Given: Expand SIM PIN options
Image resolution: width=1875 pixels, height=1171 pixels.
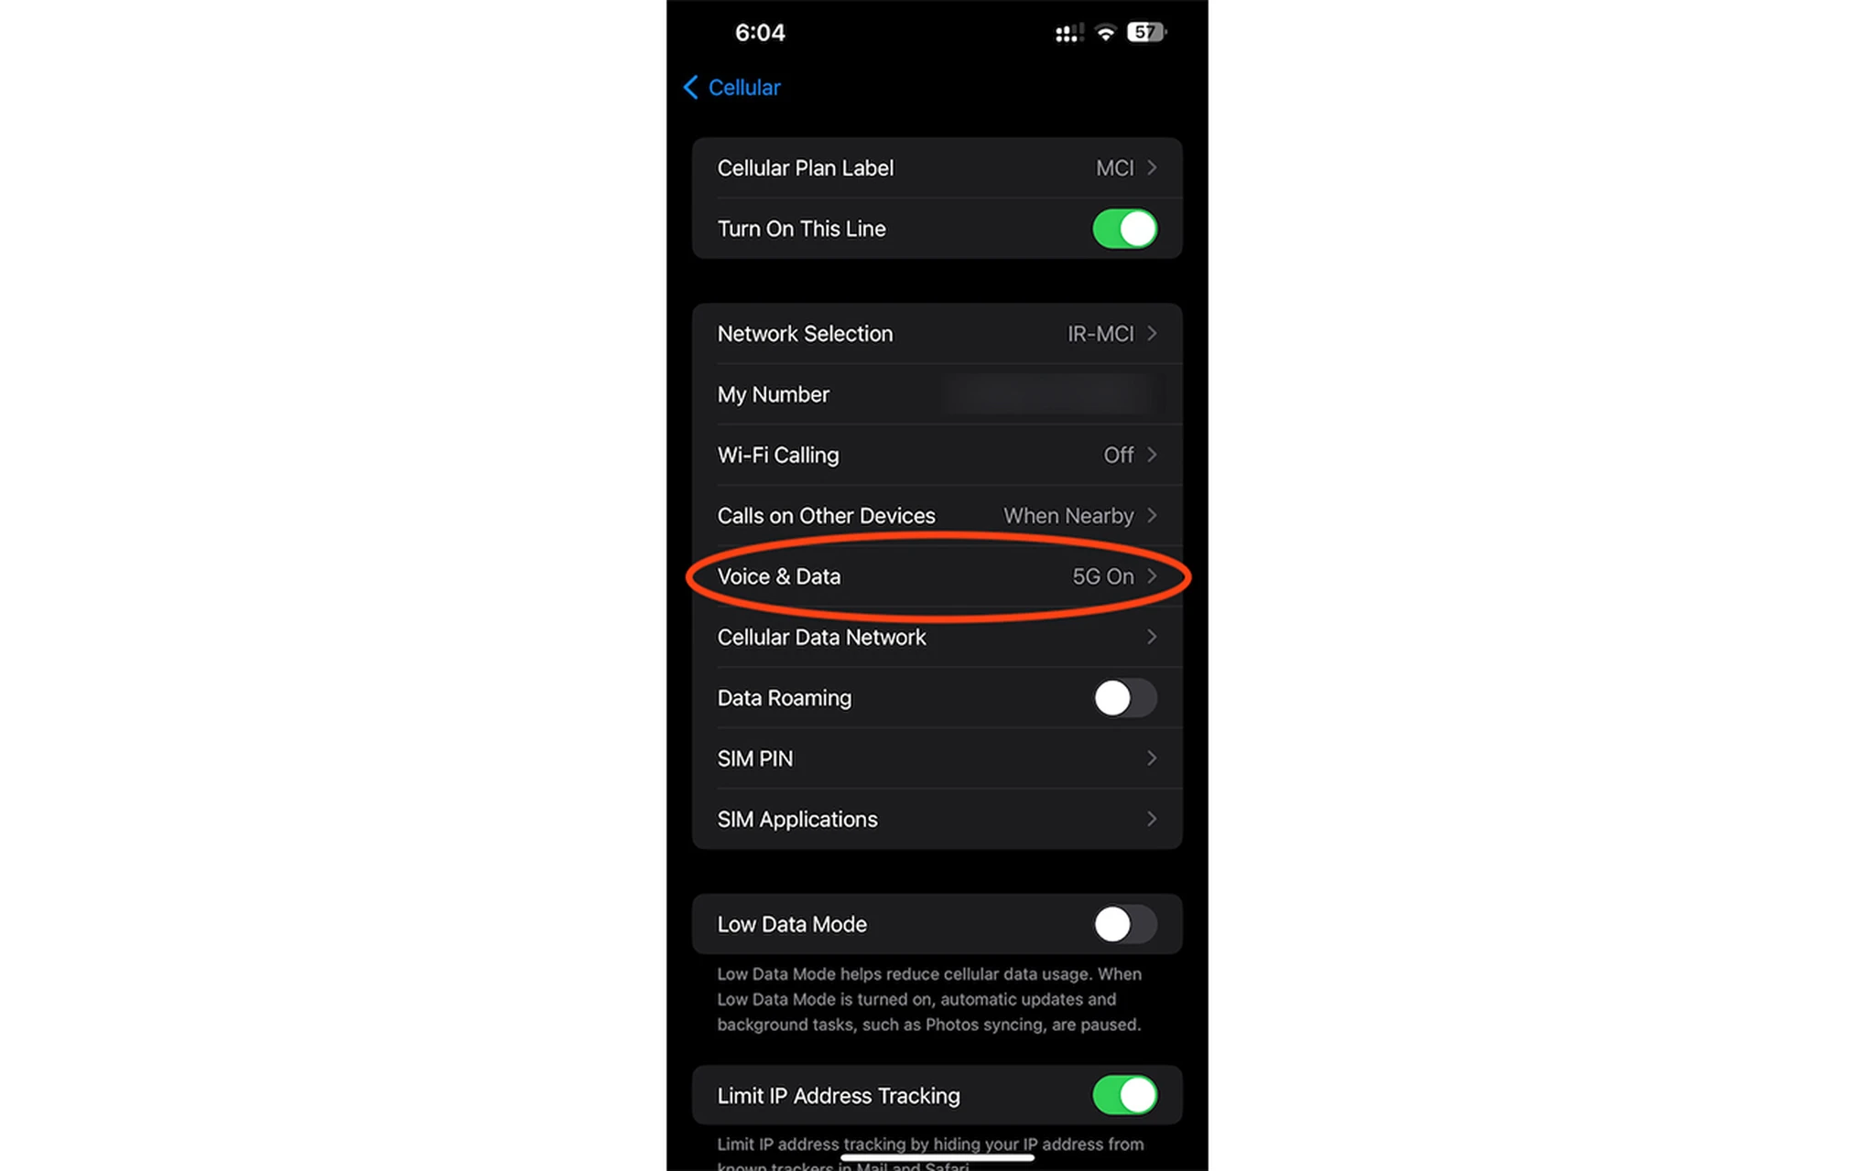Looking at the screenshot, I should pyautogui.click(x=937, y=758).
